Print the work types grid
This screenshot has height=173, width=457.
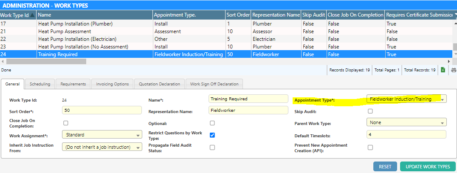coord(453,70)
